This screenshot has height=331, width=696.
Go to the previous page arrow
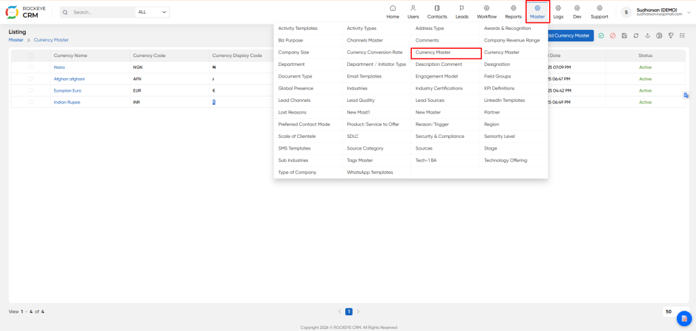point(340,312)
